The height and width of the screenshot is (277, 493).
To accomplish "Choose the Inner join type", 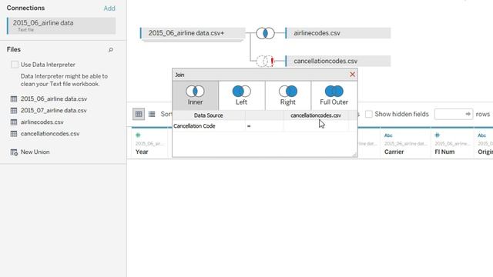I will coord(195,95).
